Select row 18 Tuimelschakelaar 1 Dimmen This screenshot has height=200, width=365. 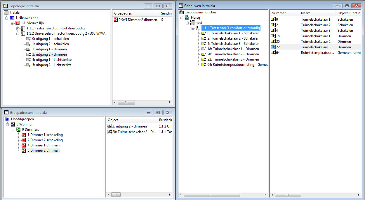[x=315, y=36]
